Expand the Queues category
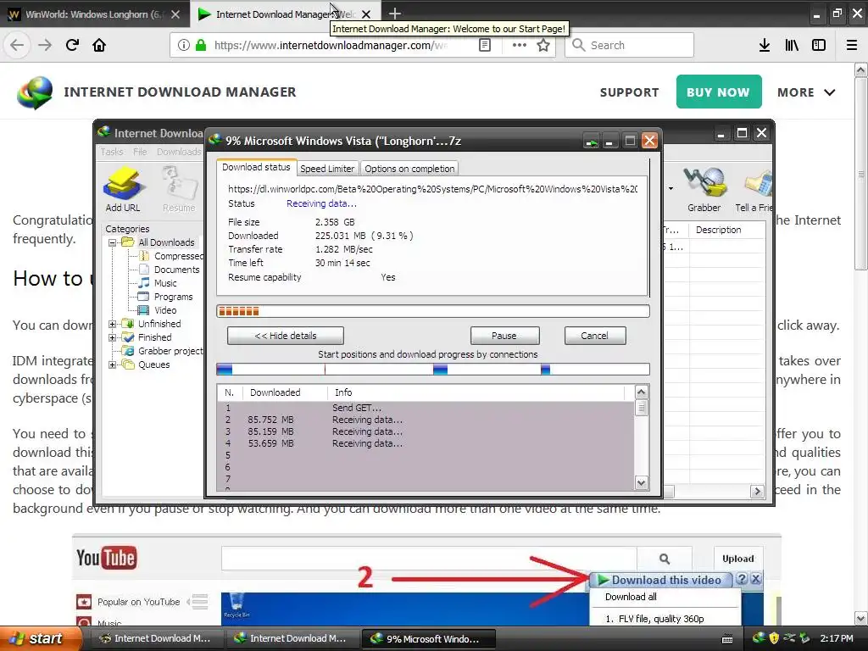Image resolution: width=868 pixels, height=651 pixels. coord(113,364)
